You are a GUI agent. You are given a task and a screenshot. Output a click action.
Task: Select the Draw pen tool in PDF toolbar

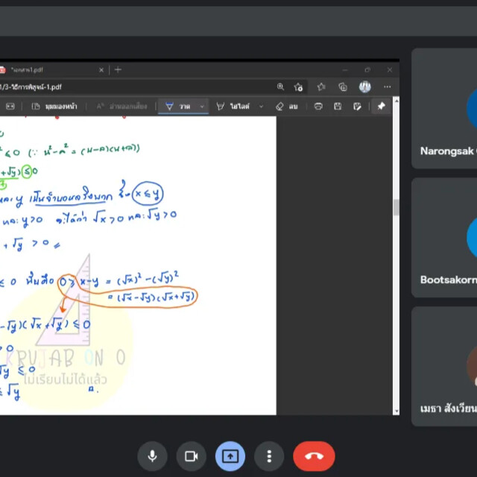[178, 106]
